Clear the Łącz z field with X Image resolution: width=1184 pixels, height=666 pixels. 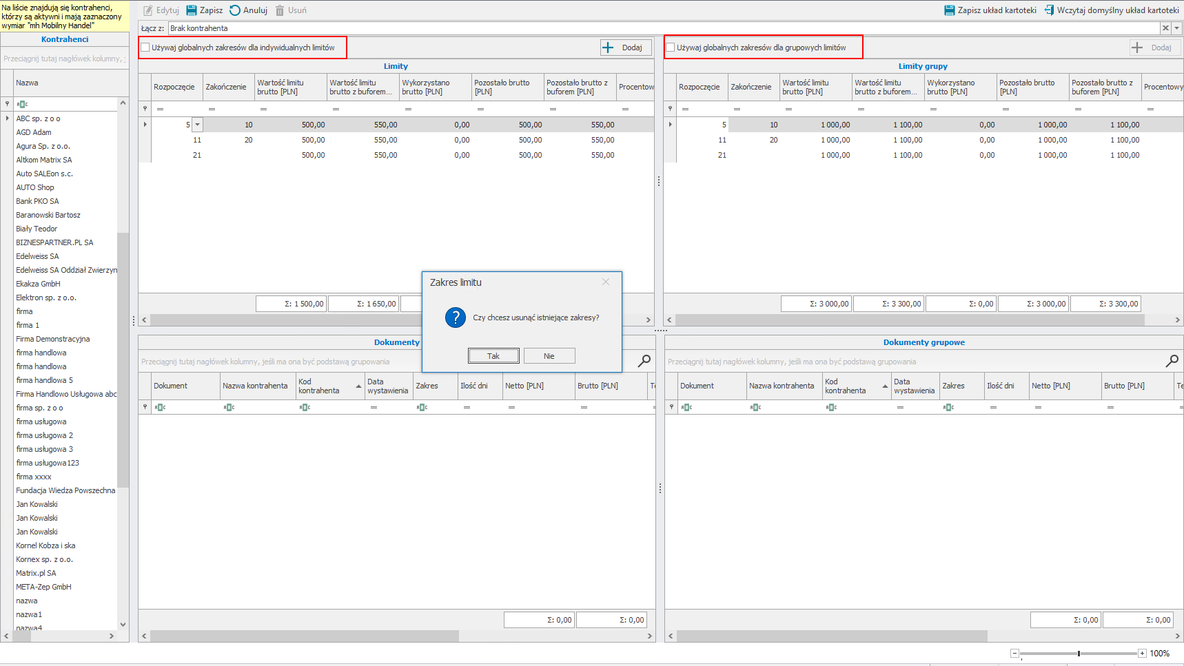pyautogui.click(x=1165, y=28)
